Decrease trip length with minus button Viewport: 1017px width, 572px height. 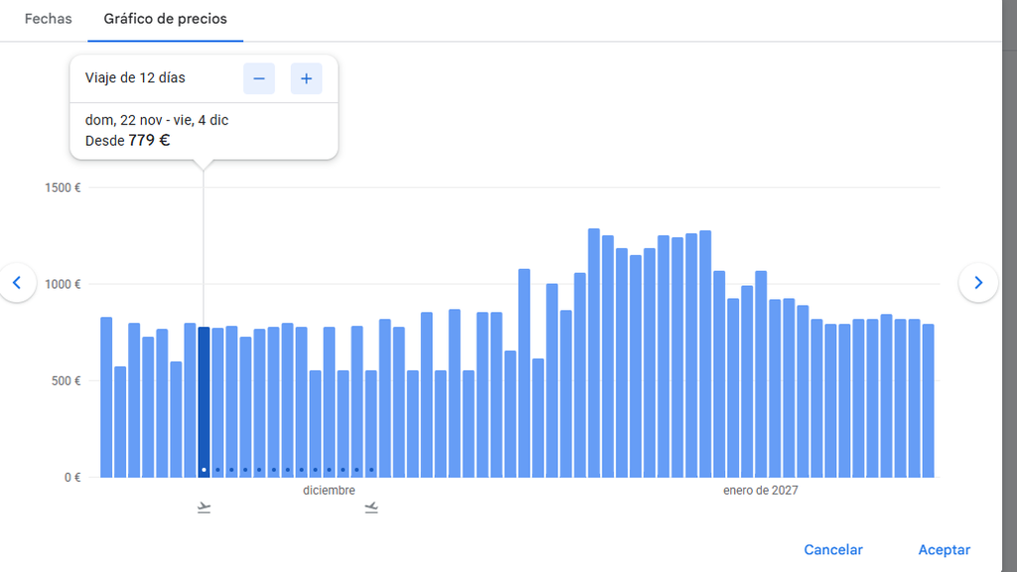[259, 78]
